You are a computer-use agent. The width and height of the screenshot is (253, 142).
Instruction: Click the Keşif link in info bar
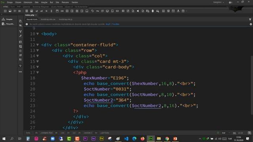coord(108,24)
